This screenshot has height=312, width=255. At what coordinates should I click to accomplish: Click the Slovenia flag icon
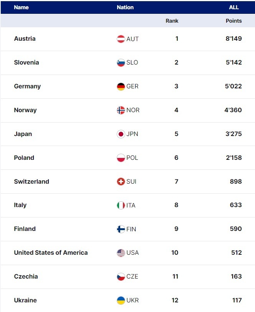coord(121,63)
